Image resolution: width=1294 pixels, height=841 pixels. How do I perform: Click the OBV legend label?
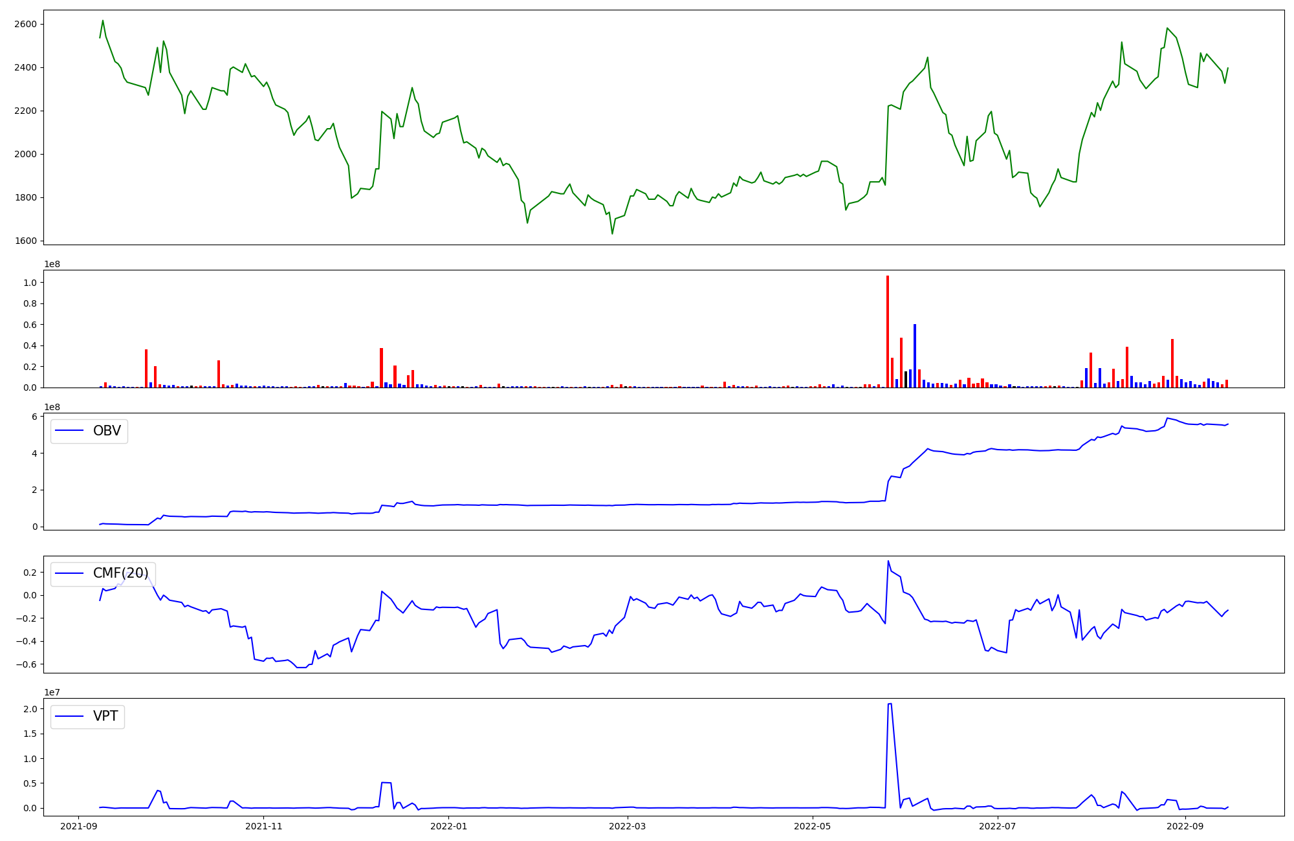point(107,431)
